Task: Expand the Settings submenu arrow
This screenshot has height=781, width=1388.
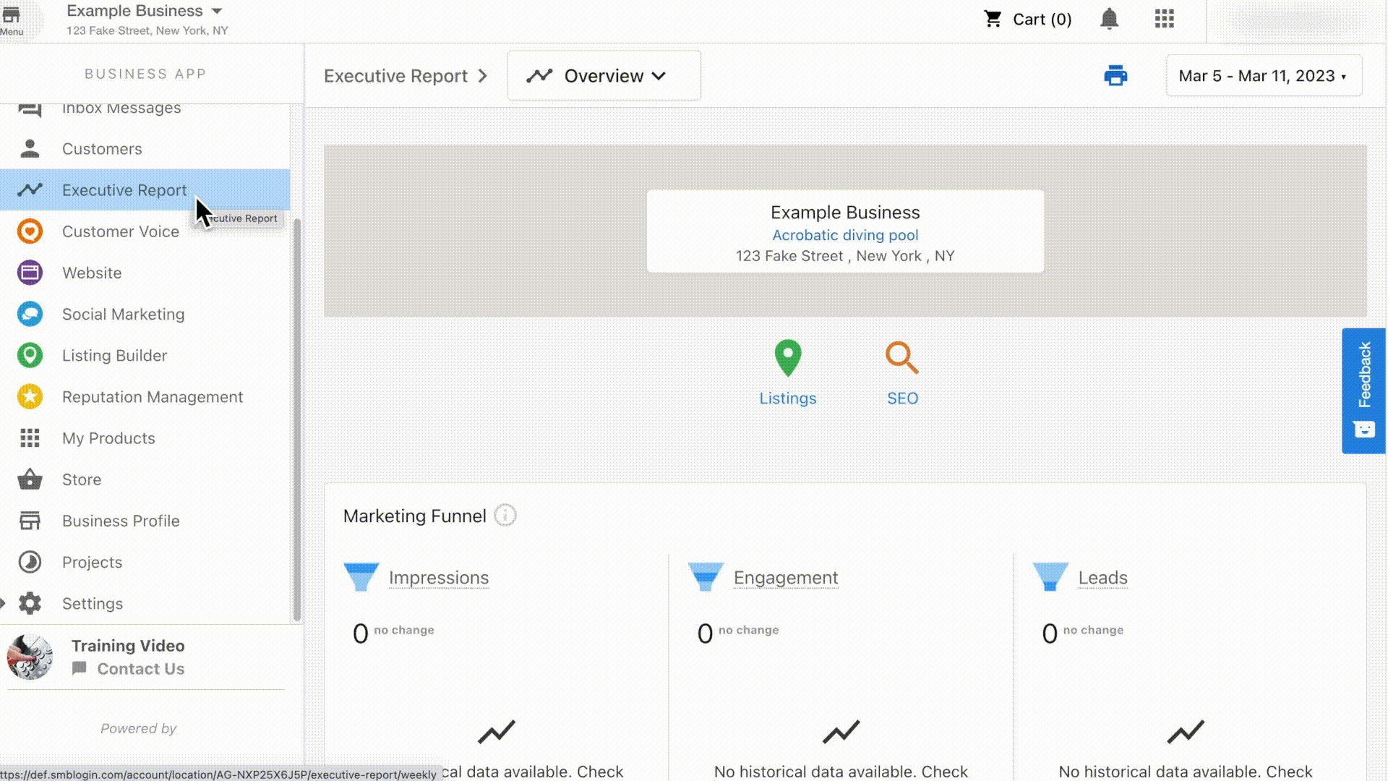Action: pyautogui.click(x=4, y=603)
